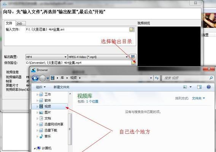
Task: Open MP4 output format dropdown
Action: 46,57
